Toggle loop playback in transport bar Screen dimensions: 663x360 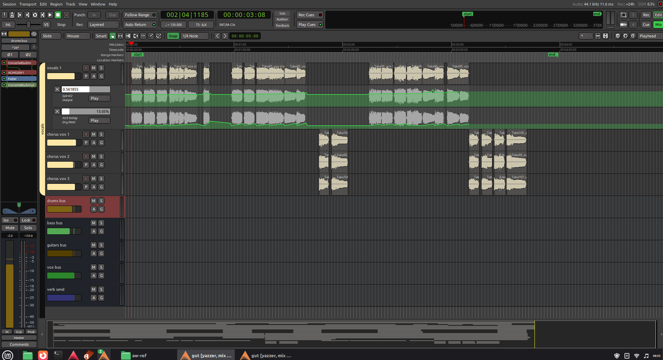[35, 15]
